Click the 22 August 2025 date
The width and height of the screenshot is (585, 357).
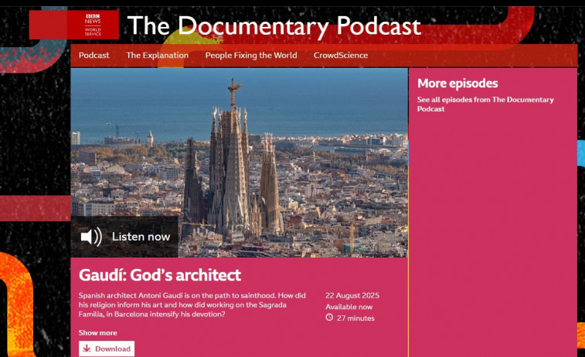pyautogui.click(x=352, y=295)
